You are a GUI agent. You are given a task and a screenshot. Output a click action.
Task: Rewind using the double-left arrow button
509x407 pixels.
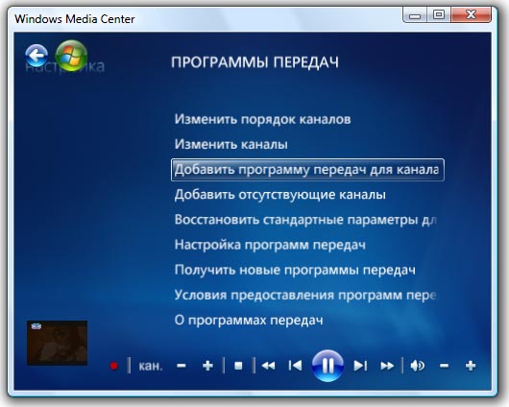(x=268, y=366)
